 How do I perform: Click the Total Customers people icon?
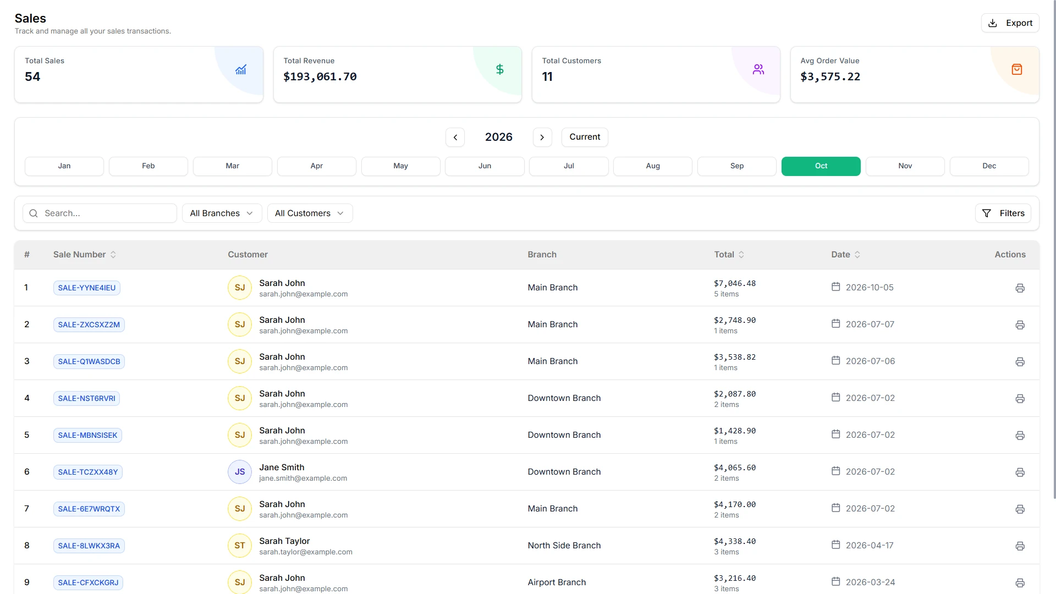[x=758, y=69]
